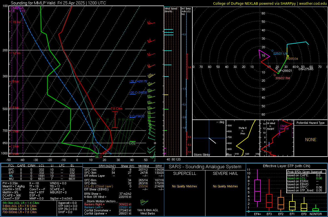Click the SR Wind v. Height inset label

[x=270, y=126]
